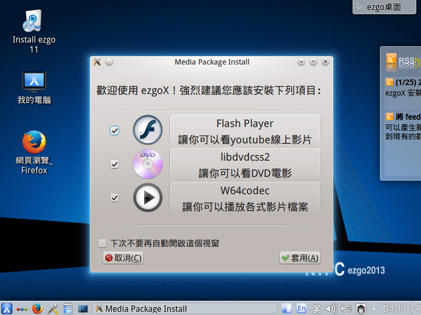This screenshot has width=421, height=315.
Task: Launch Firefox from the taskbar
Action: click(37, 309)
